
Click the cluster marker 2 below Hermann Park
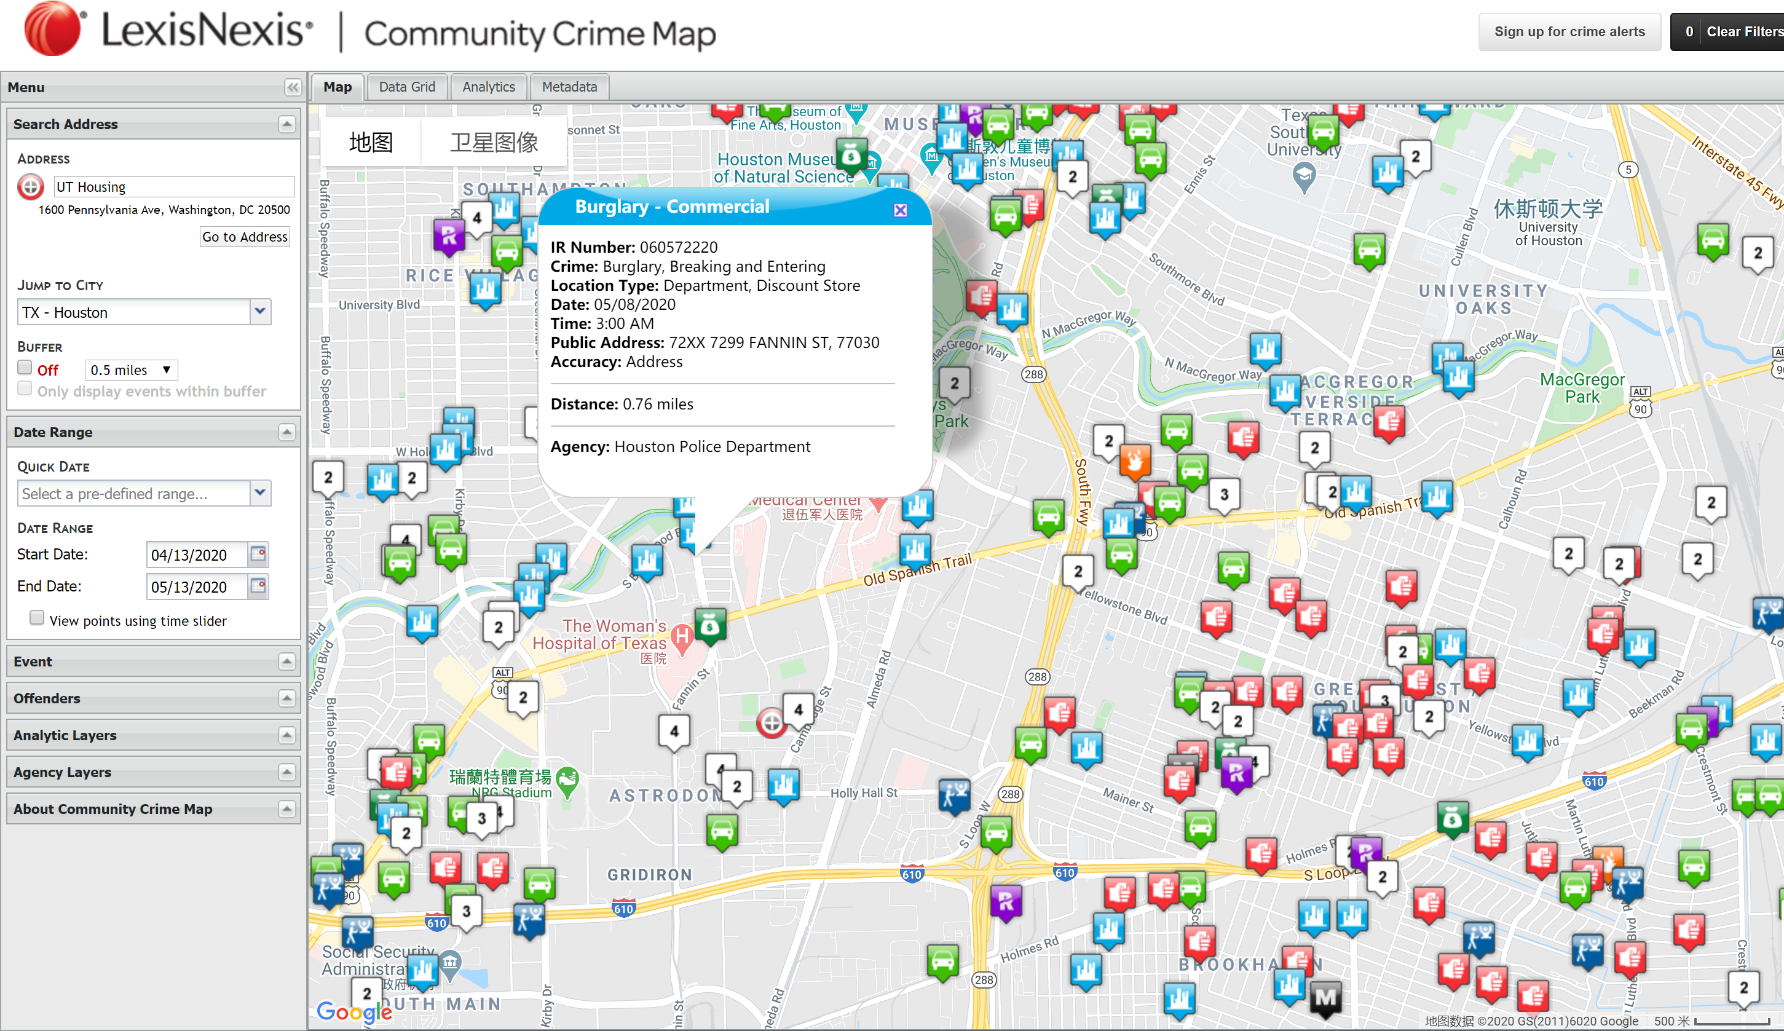[954, 384]
